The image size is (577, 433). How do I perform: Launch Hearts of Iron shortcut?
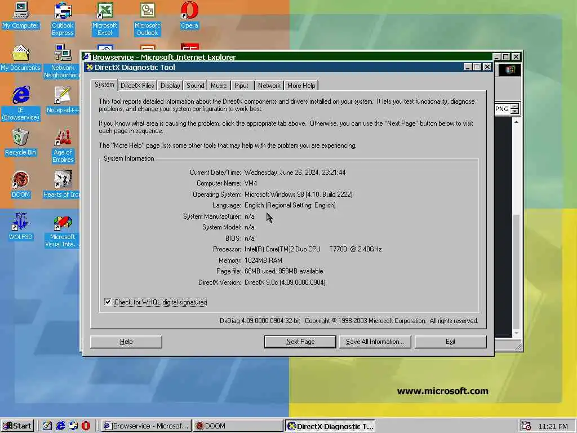61,184
